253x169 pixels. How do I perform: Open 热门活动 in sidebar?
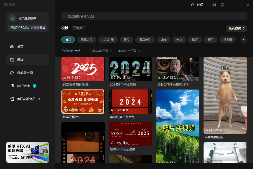click(28, 86)
